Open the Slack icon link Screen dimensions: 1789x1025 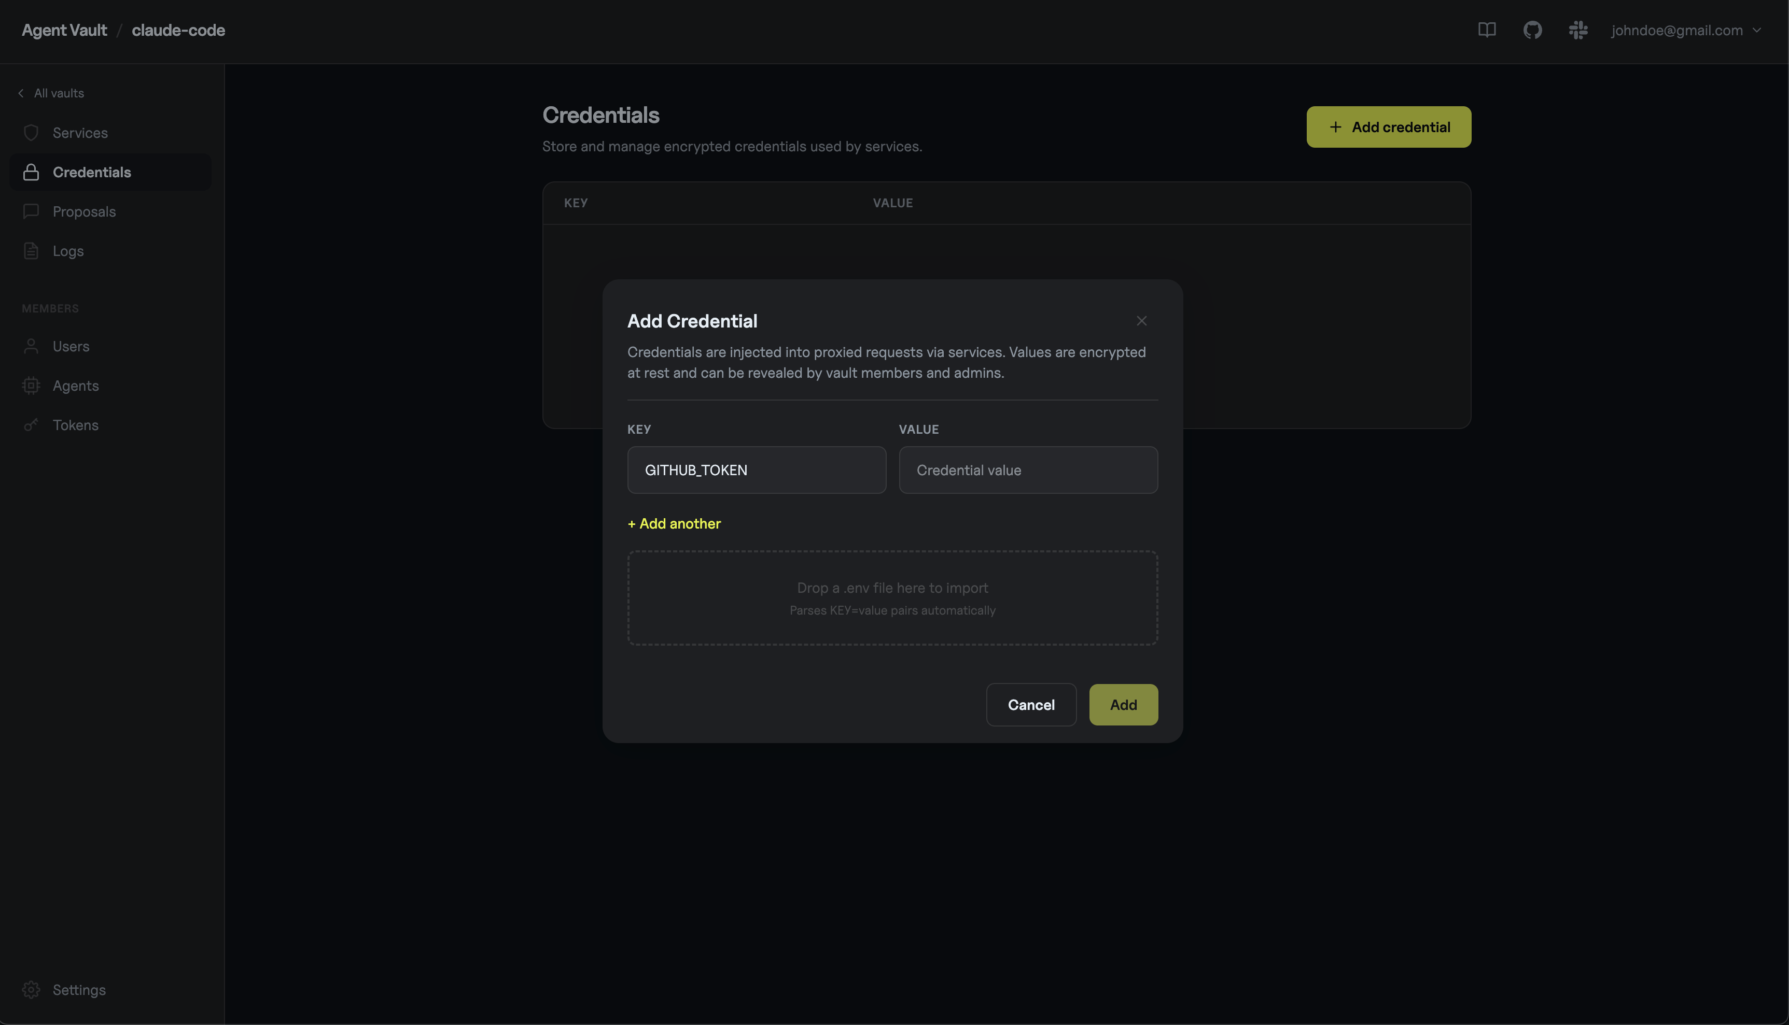tap(1578, 30)
